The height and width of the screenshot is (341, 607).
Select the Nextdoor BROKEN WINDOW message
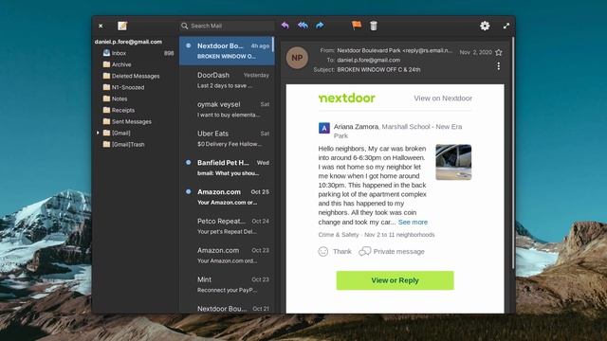click(227, 50)
